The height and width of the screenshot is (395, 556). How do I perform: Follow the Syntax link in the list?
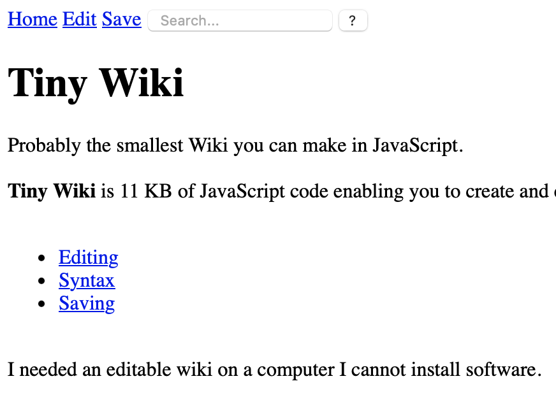(87, 280)
